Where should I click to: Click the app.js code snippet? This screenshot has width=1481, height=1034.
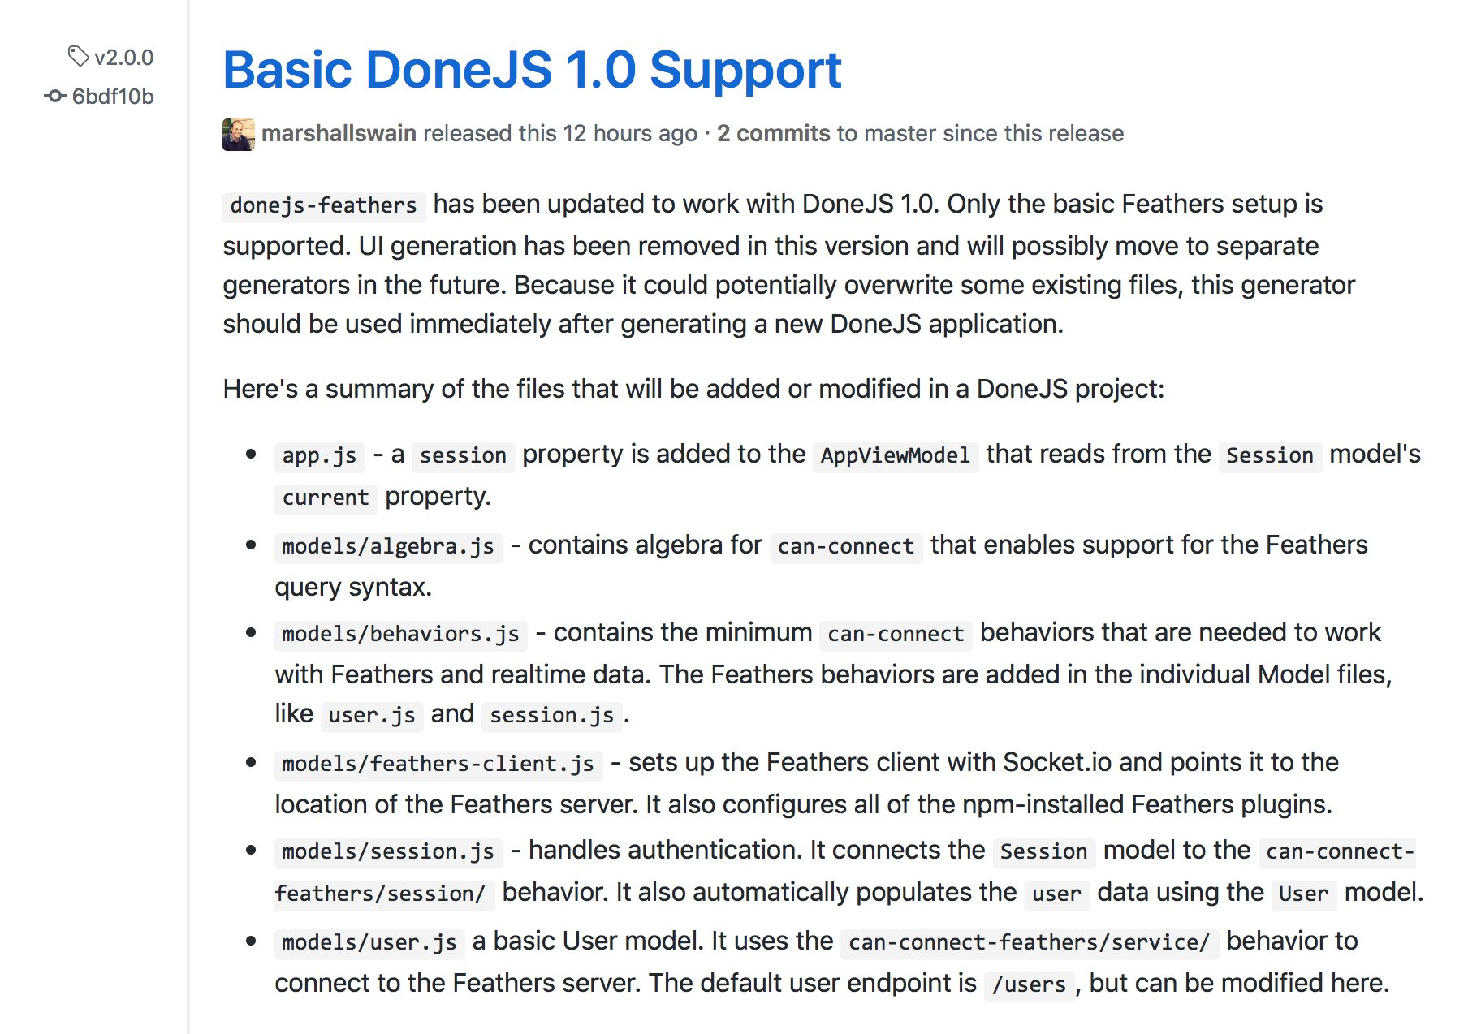click(319, 455)
